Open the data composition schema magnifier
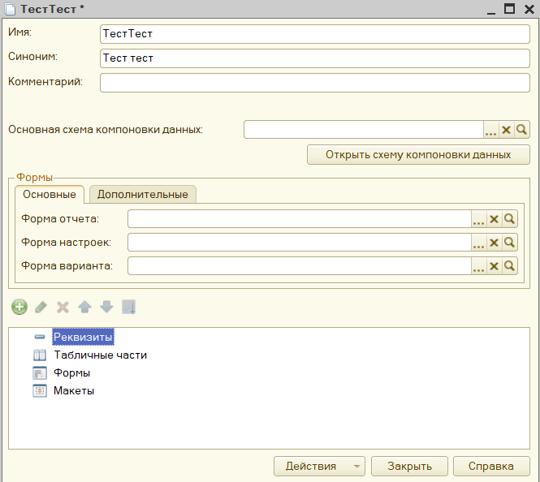 [522, 130]
